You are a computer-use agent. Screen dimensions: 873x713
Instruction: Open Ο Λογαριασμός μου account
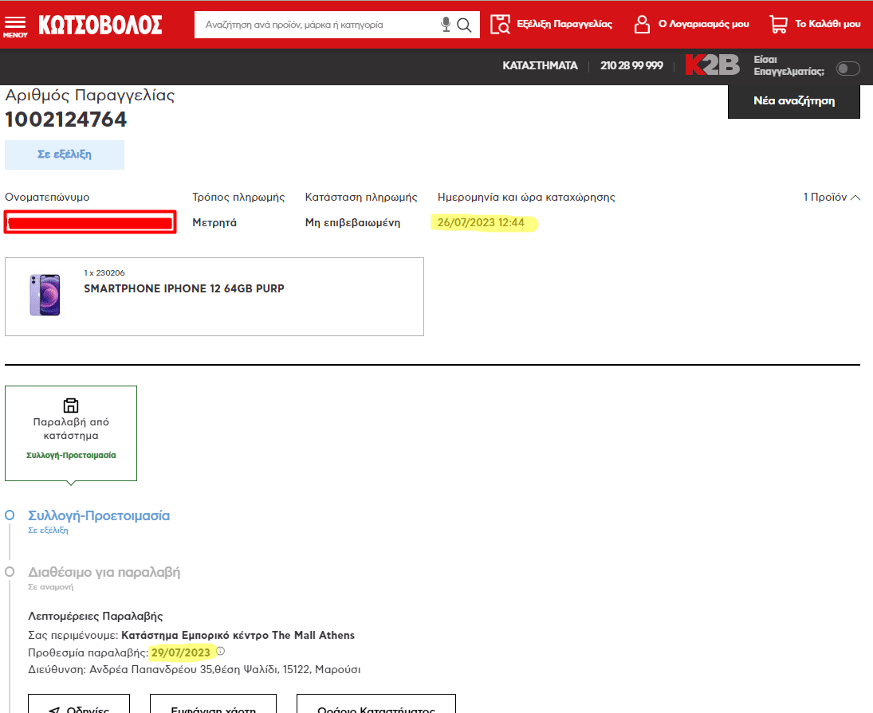[691, 24]
